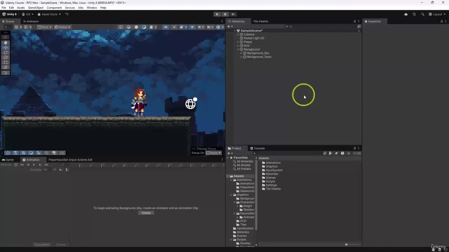
Task: Expand the Grid object in the Hierarchy
Action: (238, 46)
